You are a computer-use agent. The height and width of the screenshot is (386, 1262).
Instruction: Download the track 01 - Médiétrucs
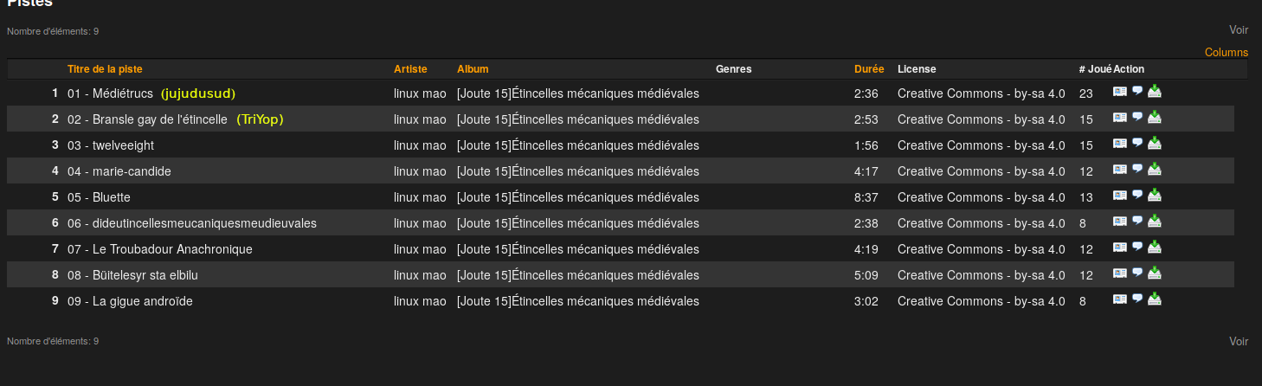[x=1155, y=92]
